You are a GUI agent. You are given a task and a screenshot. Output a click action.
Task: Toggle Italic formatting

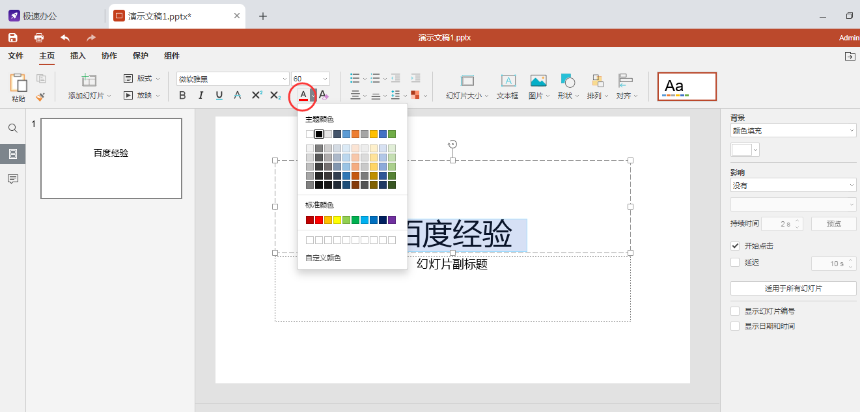pyautogui.click(x=201, y=96)
